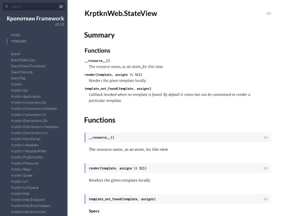288x216 pixels.
Task: Open the KrptknWeb.ErrorView module
Action: pos(29,212)
